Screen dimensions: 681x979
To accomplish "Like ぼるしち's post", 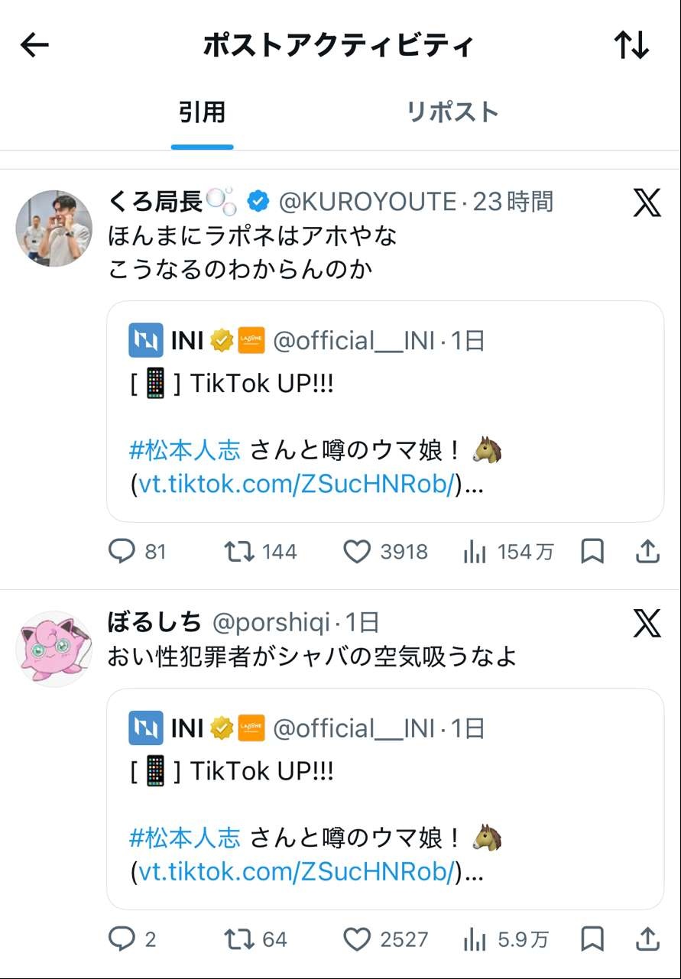I will [356, 938].
